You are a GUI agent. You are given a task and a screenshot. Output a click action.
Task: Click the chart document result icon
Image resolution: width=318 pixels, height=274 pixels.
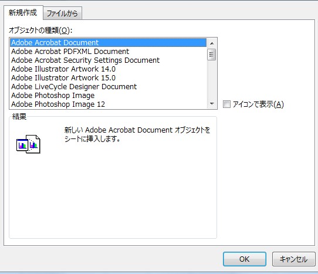pos(28,144)
